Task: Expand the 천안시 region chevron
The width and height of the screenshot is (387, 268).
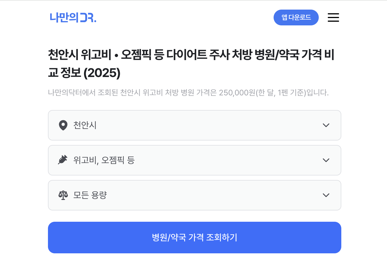Action: click(326, 125)
